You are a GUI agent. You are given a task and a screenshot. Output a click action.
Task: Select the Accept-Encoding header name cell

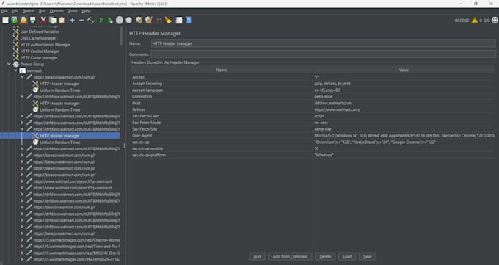point(222,84)
